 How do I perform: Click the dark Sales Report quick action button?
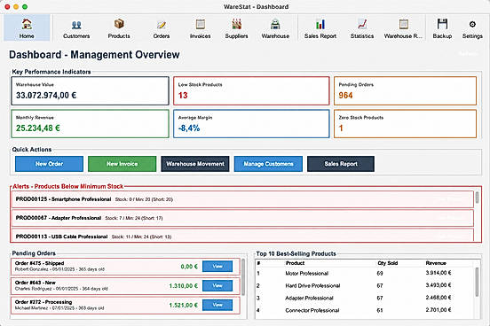pyautogui.click(x=341, y=164)
